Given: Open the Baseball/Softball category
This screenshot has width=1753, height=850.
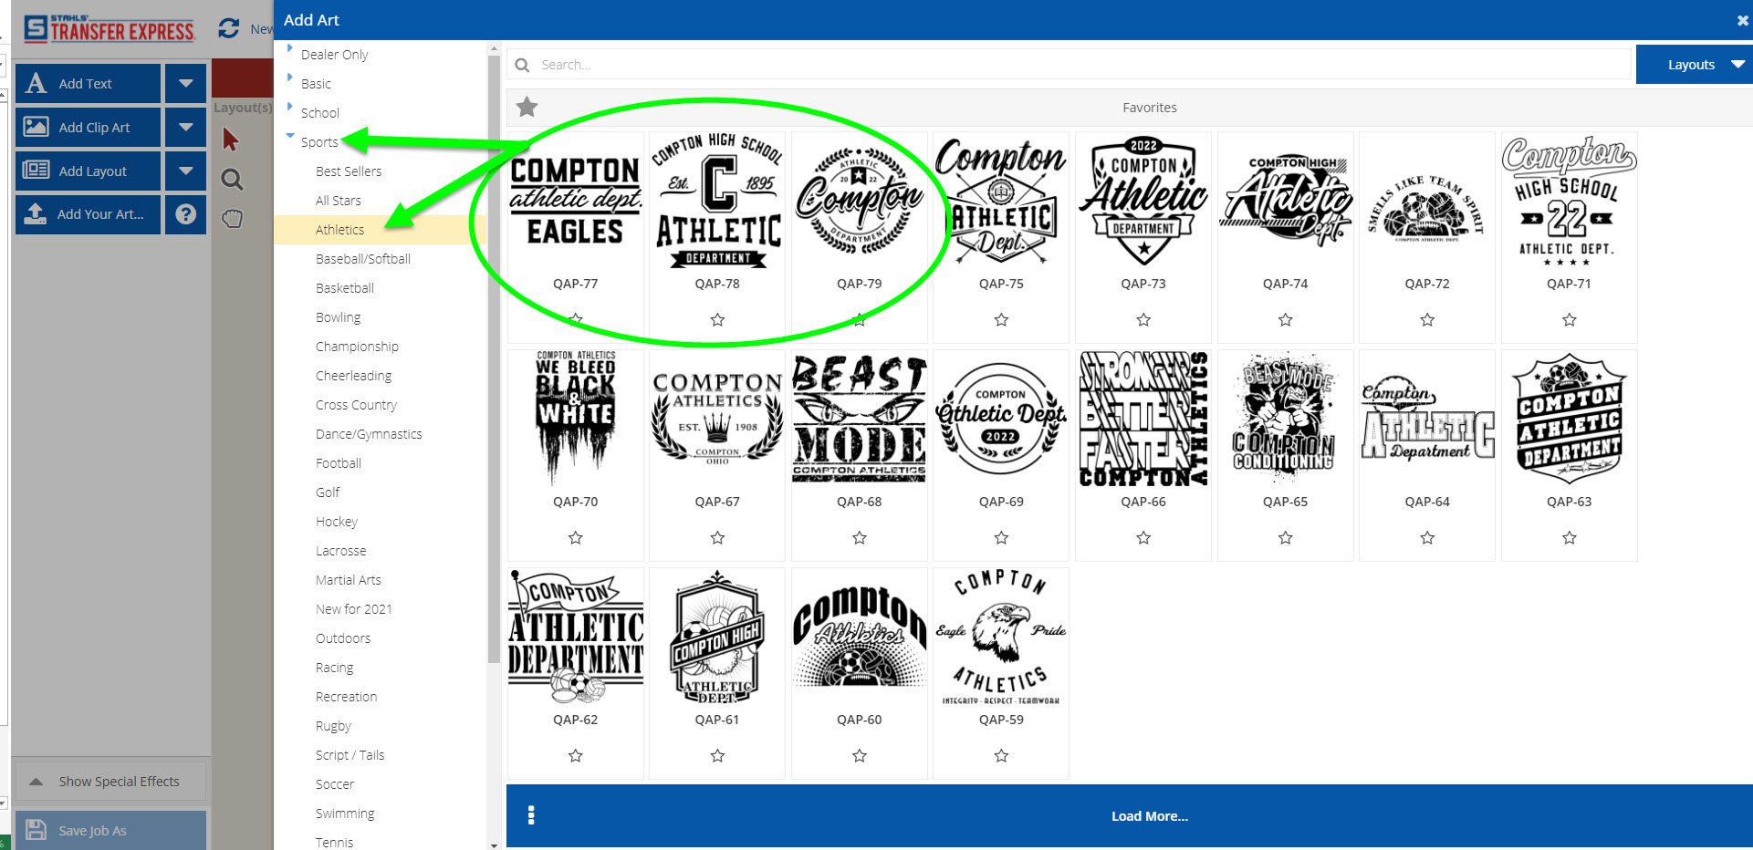Looking at the screenshot, I should (363, 258).
